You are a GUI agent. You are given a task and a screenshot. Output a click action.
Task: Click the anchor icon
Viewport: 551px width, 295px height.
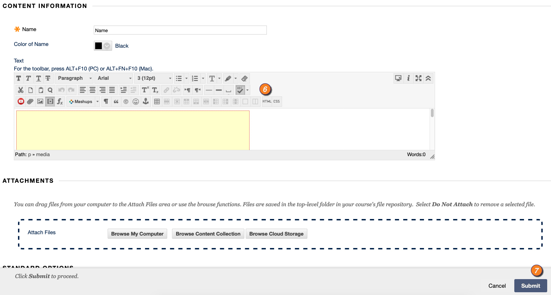point(146,102)
